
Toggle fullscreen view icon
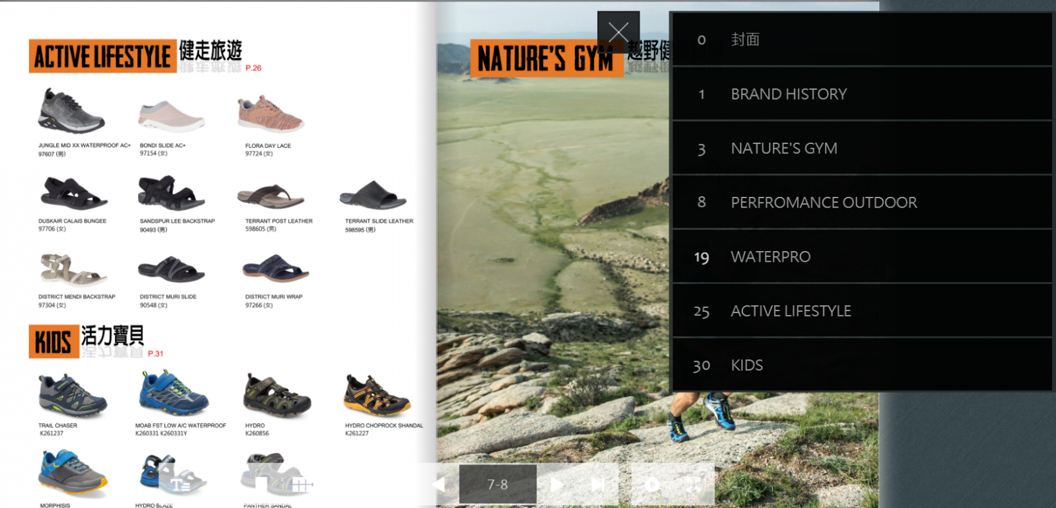coord(693,485)
